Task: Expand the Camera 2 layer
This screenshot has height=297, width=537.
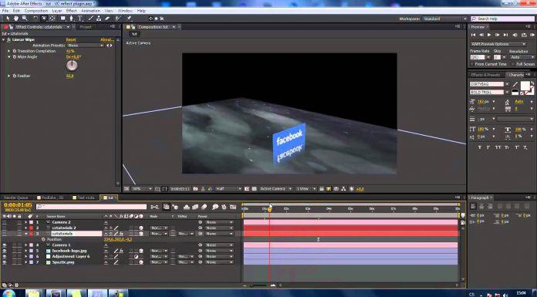Action: [x=25, y=222]
